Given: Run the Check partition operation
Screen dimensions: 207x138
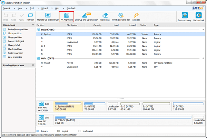Looking at the screenshot, I should 15,49.
